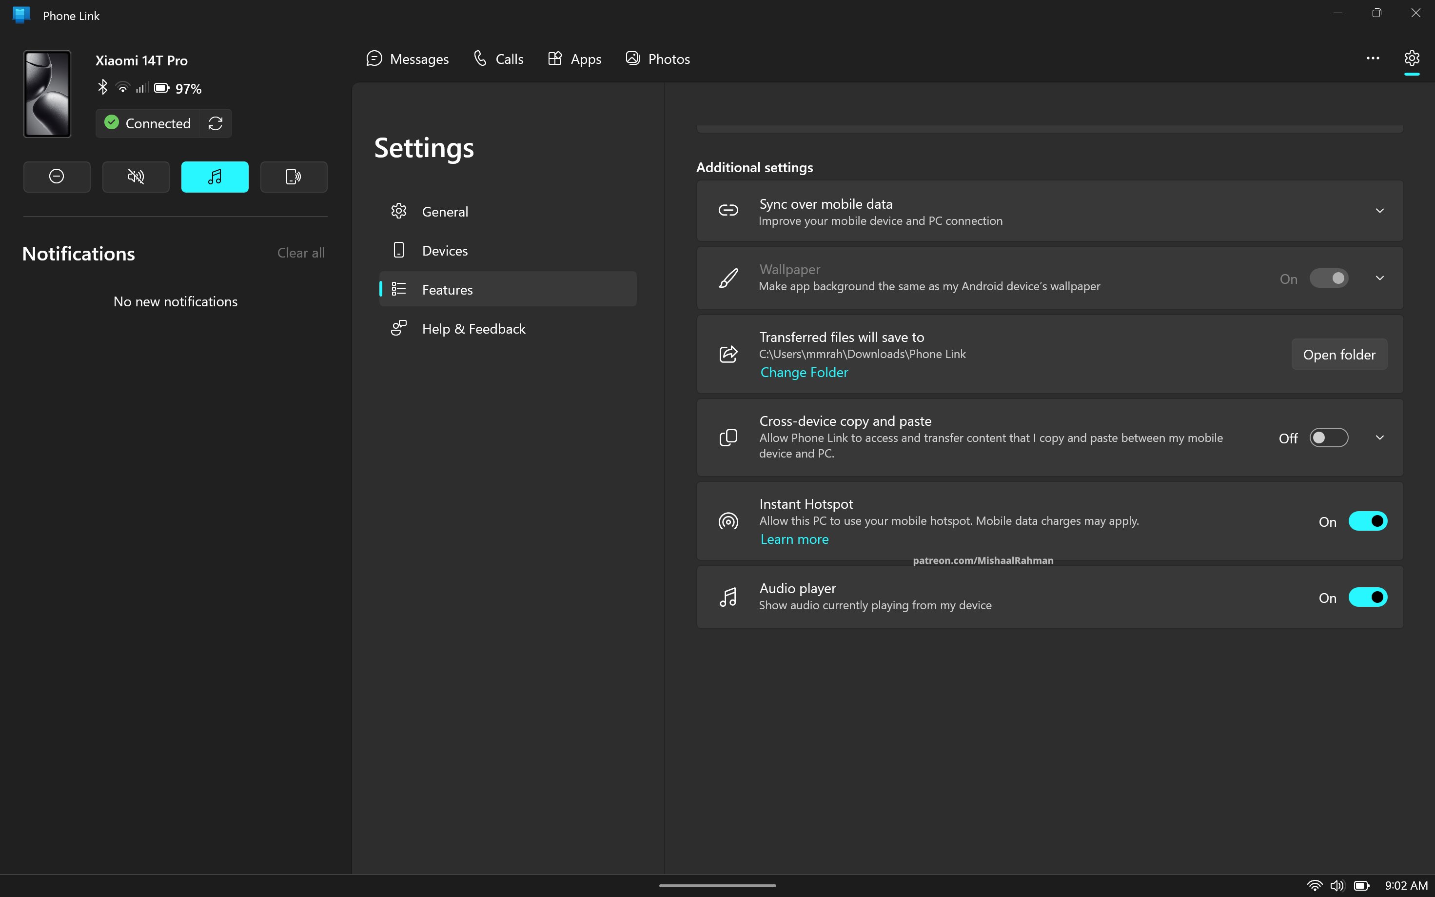
Task: Disable the Audio player toggle
Action: 1367,597
